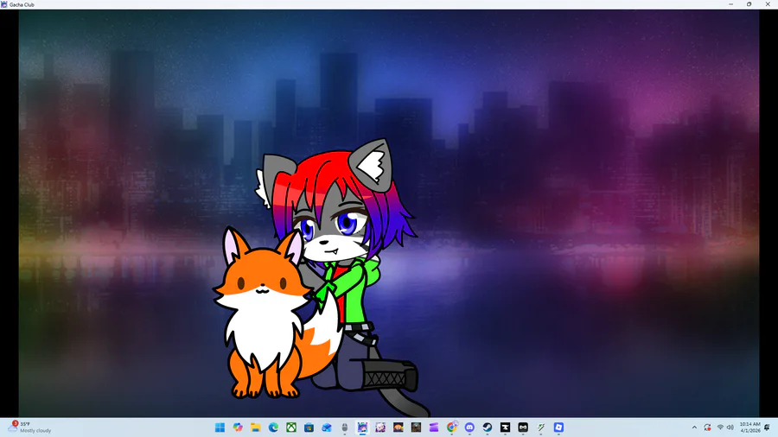
Task: Minimize the Gacha Club window
Action: click(730, 4)
